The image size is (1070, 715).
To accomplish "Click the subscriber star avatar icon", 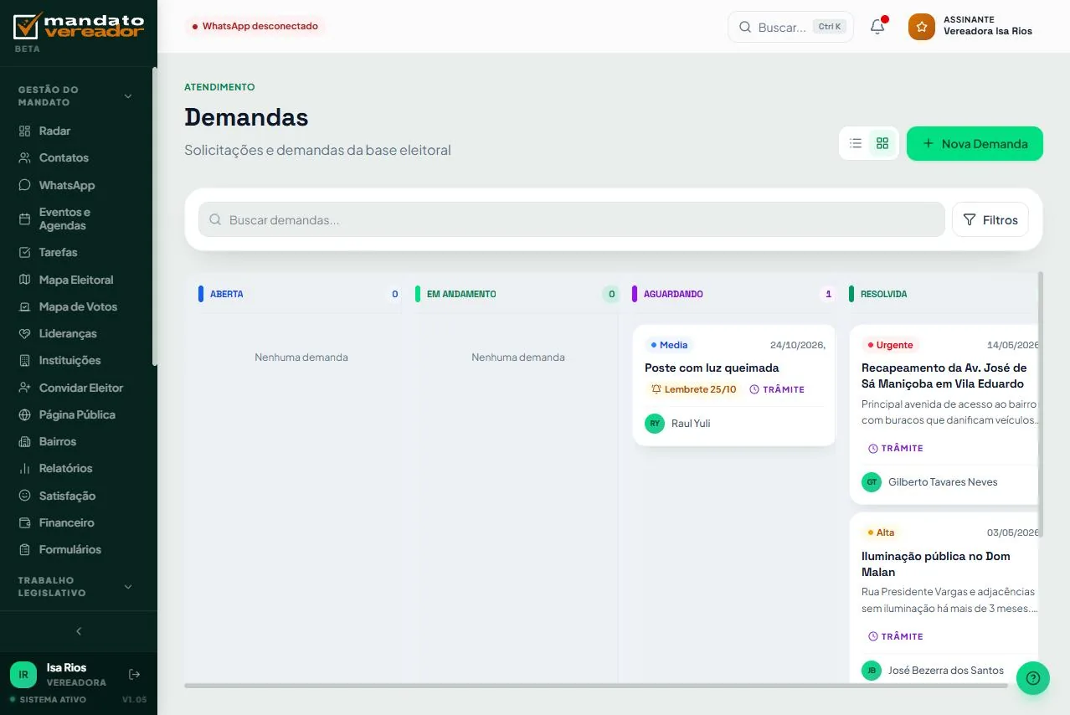I will pyautogui.click(x=921, y=27).
